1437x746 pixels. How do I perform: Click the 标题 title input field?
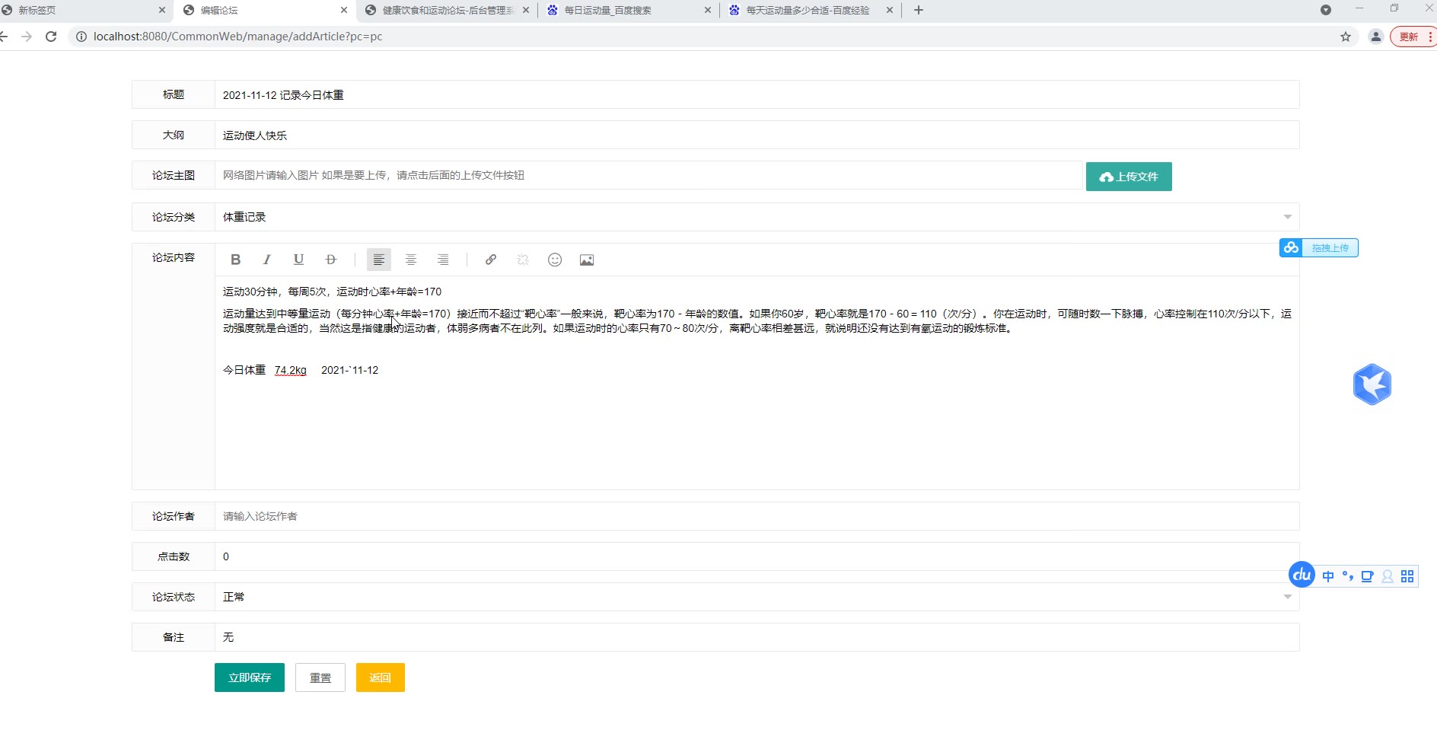[x=757, y=95]
